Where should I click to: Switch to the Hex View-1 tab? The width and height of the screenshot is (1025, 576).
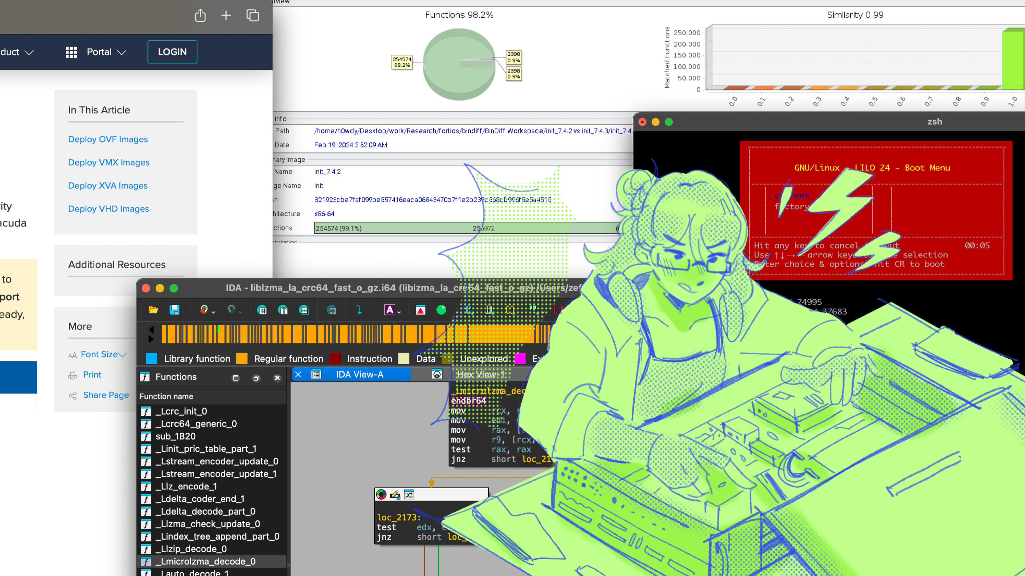point(480,374)
